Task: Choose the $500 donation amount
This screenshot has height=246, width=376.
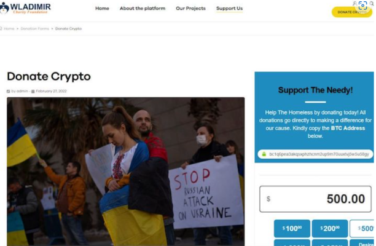Action: point(362,229)
